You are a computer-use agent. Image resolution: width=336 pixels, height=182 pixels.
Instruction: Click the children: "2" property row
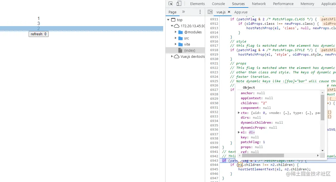pyautogui.click(x=254, y=103)
